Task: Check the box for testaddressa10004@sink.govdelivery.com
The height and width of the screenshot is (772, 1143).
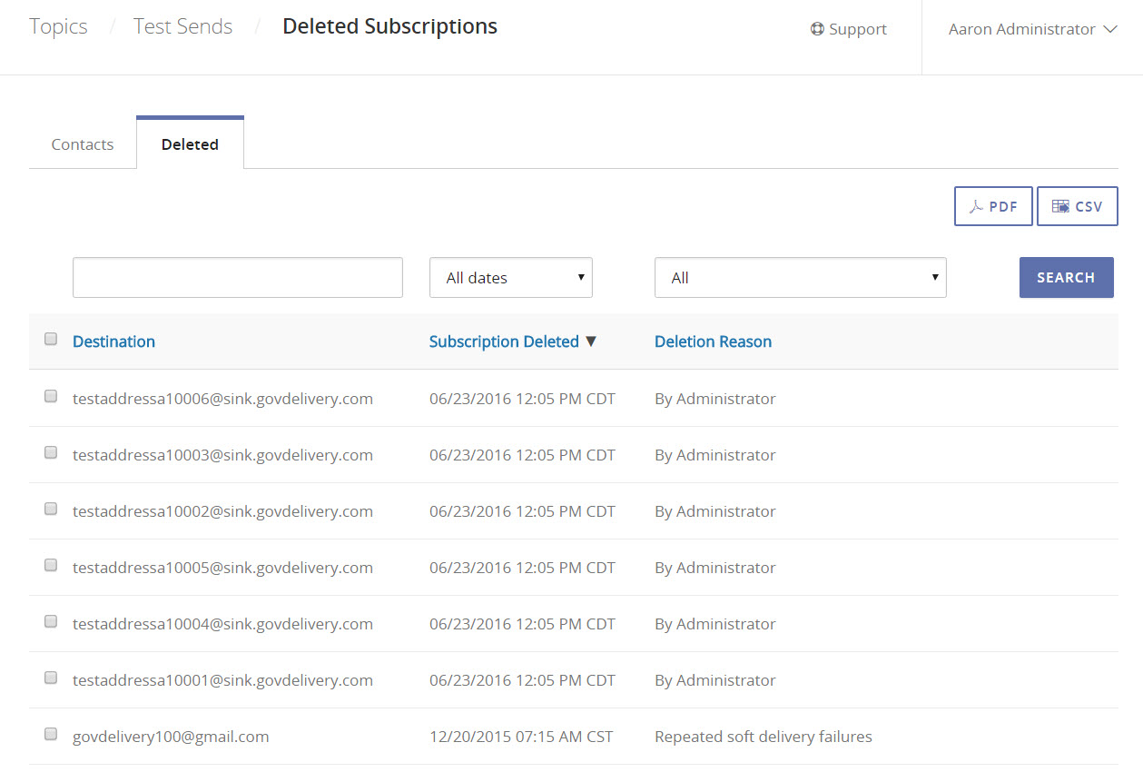Action: pyautogui.click(x=51, y=621)
